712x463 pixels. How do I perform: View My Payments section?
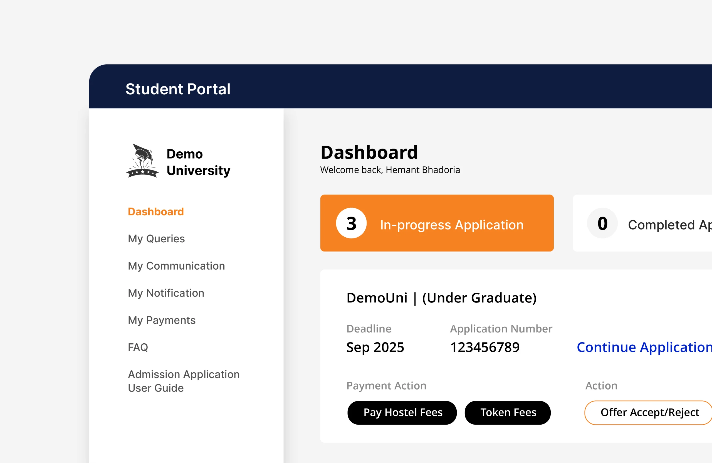pos(162,320)
